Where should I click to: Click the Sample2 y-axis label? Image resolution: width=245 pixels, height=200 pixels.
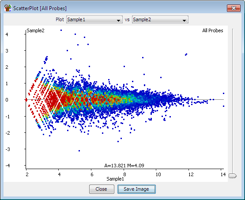tap(35, 30)
